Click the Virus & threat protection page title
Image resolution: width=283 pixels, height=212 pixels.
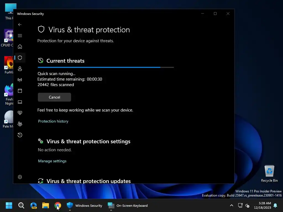point(89,30)
